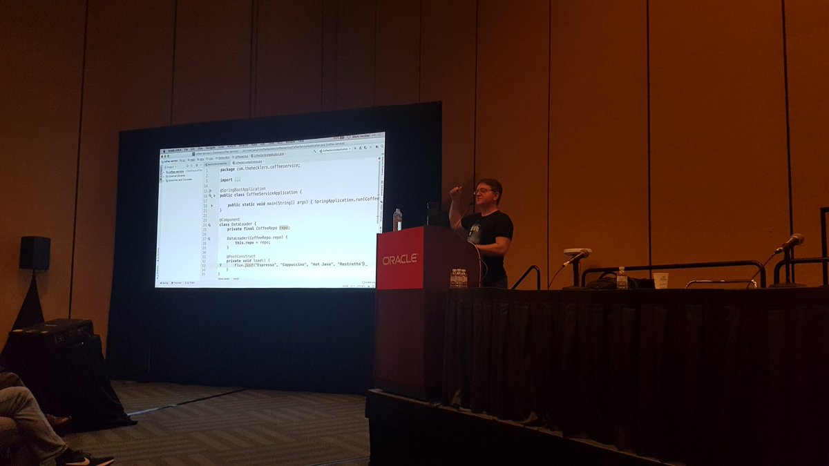Viewport: 829px width, 466px height.
Task: Expand the Scratches and Consoles node arrow
Action: tap(164, 180)
